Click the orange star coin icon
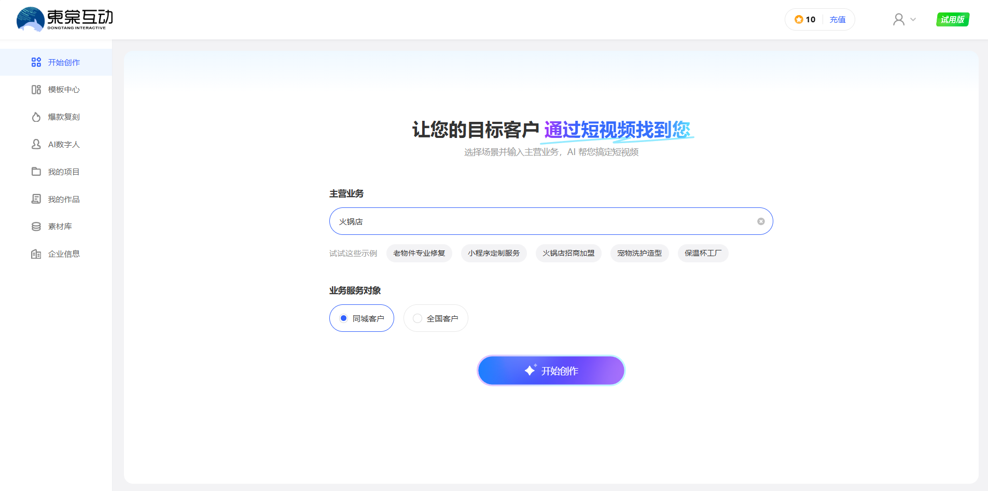Viewport: 988px width, 491px height. pyautogui.click(x=799, y=20)
